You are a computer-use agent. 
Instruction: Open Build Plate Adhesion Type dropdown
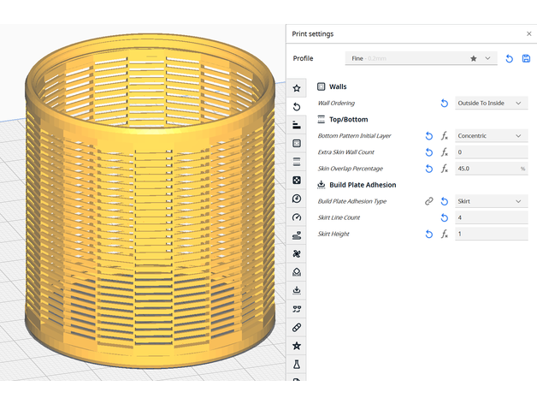pos(491,201)
